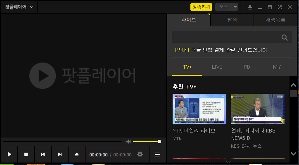
Task: Click the YTN channel name text
Action: tap(177, 139)
